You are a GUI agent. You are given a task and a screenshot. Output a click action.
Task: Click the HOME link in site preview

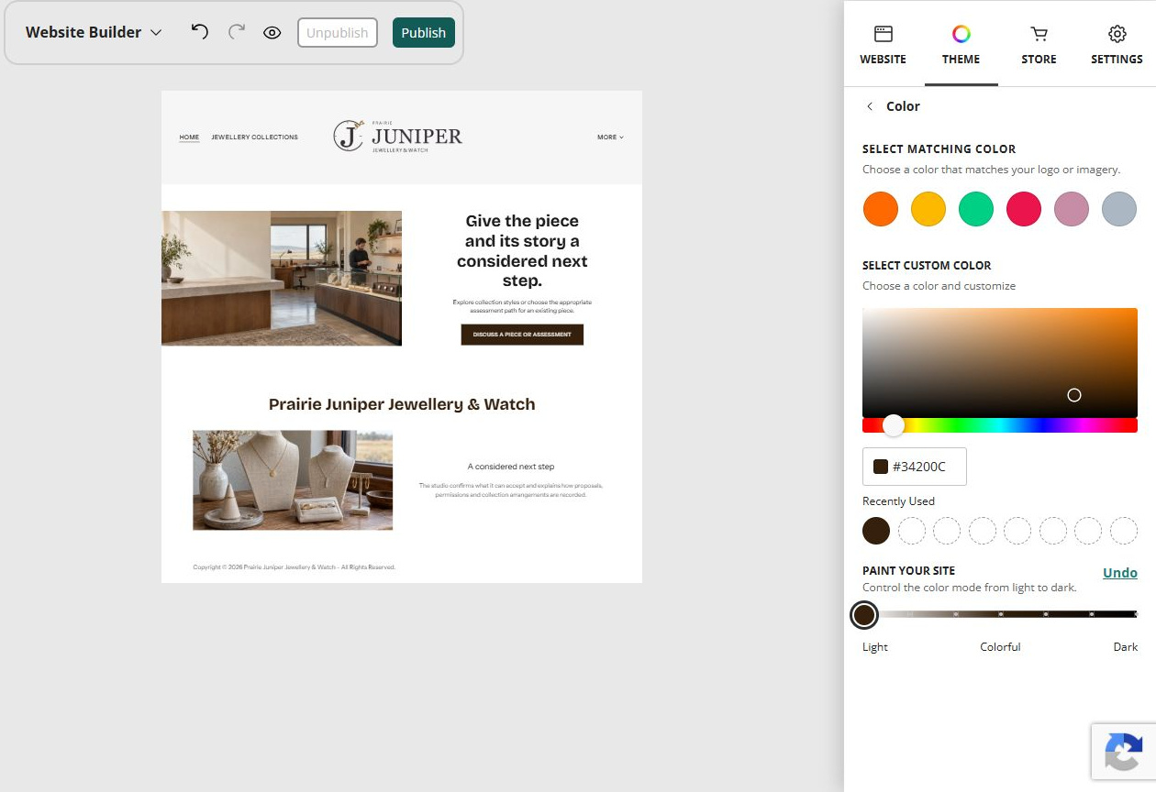pos(189,137)
